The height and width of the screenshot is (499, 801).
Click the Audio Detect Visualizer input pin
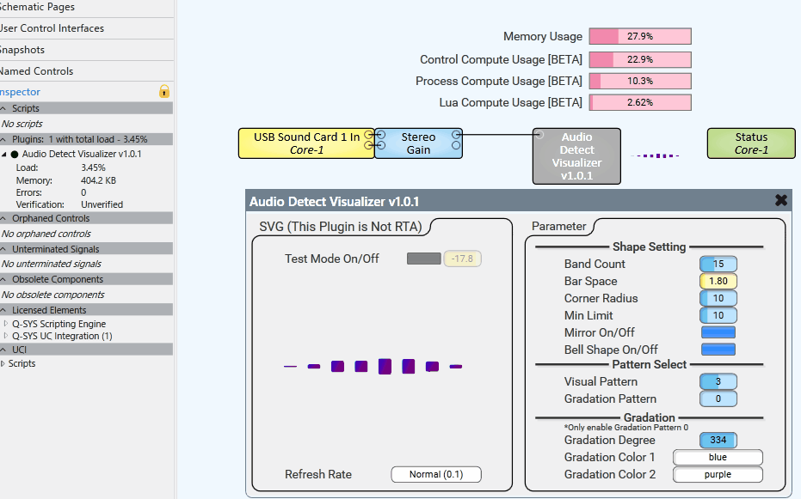[539, 135]
